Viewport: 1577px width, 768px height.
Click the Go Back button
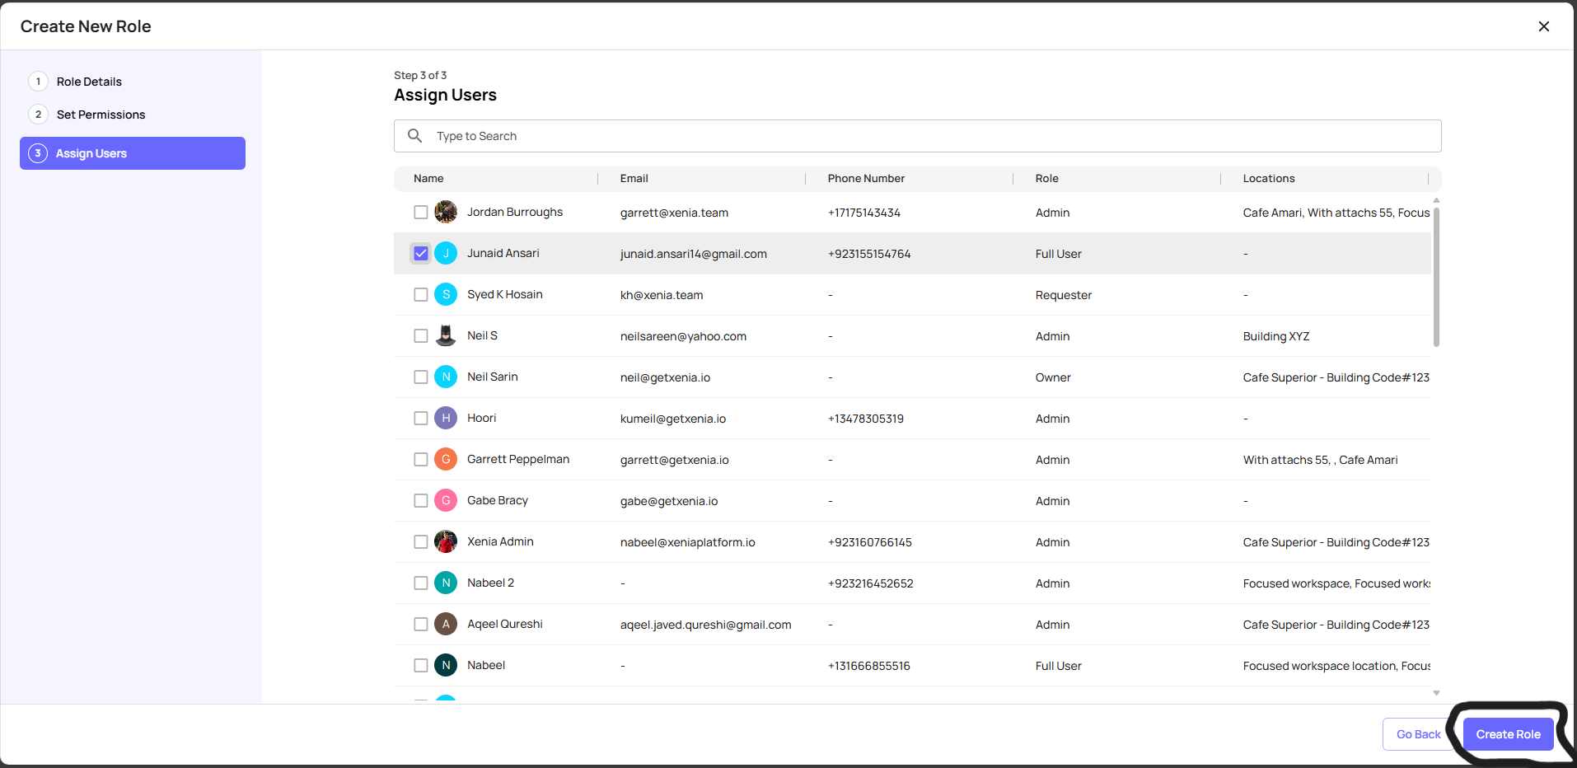click(1418, 734)
